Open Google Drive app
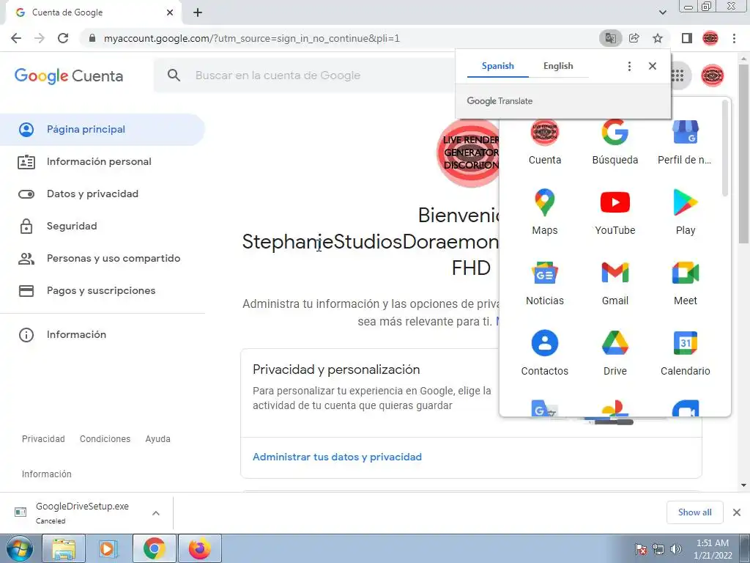 [615, 353]
